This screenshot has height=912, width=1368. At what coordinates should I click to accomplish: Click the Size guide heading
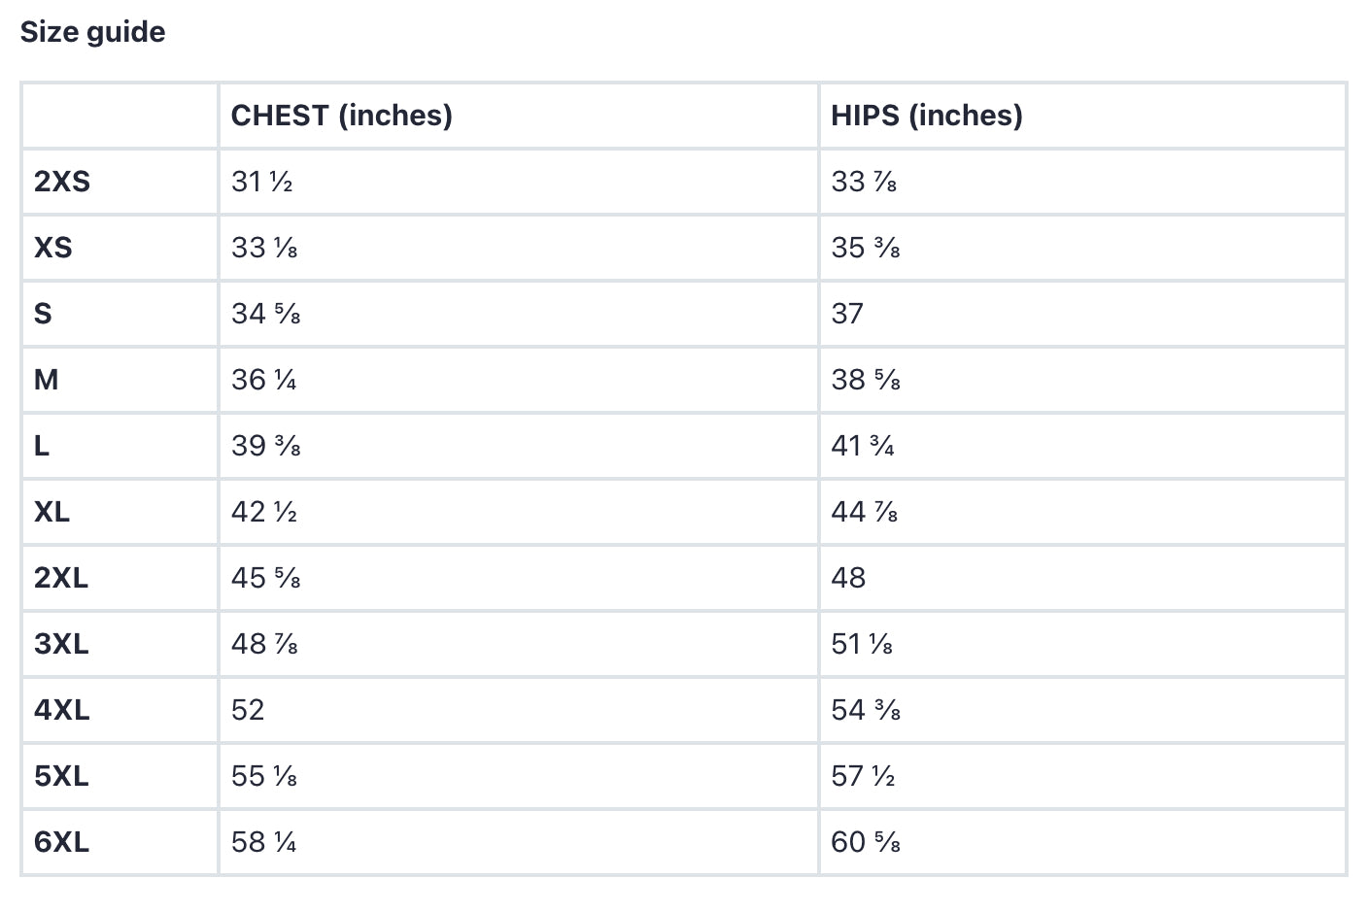92,32
